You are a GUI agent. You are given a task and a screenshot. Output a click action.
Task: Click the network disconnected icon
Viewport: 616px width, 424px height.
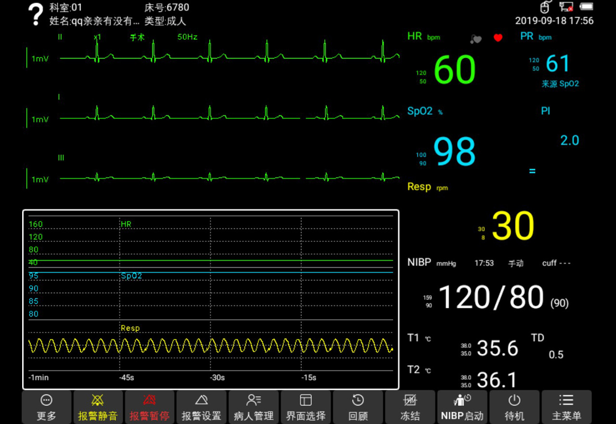[566, 7]
